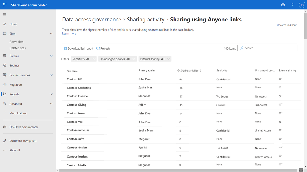The height and width of the screenshot is (172, 307).
Task: Open Active sites in navigation
Action: [x=17, y=42]
